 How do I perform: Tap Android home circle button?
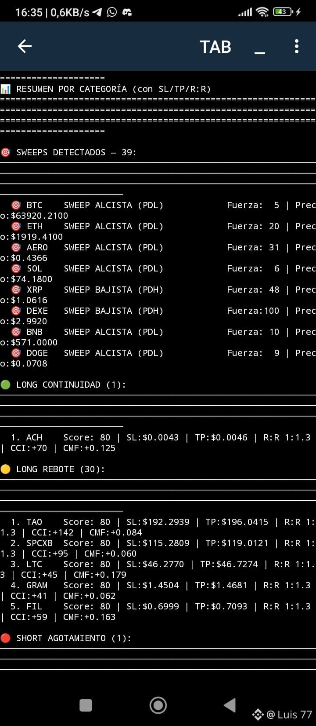click(158, 705)
